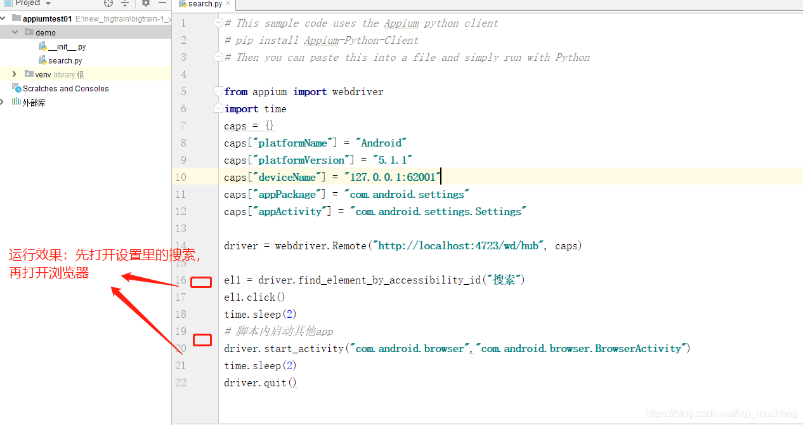
Task: Open the Project view dropdown arrow
Action: point(48,3)
